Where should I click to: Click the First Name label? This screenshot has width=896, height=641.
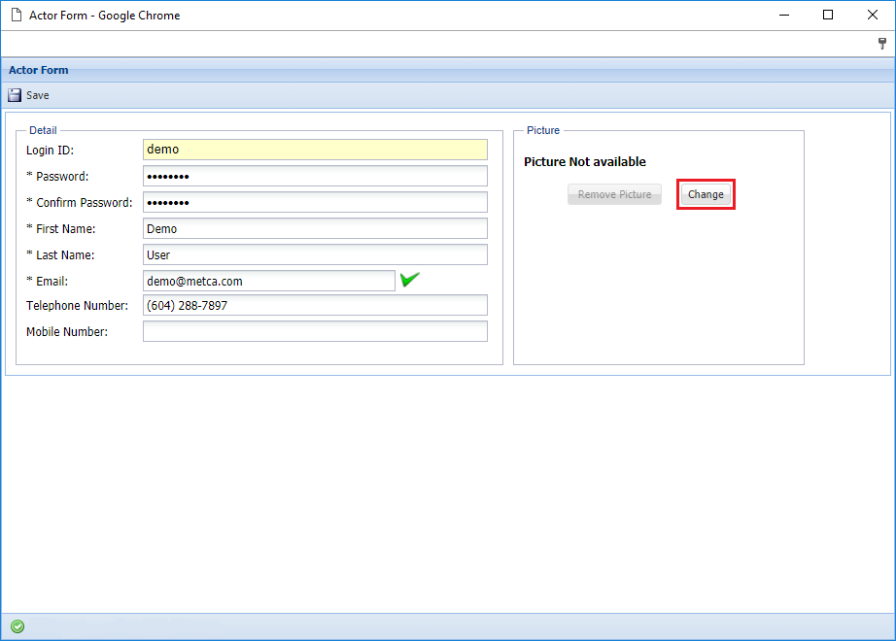coord(61,229)
